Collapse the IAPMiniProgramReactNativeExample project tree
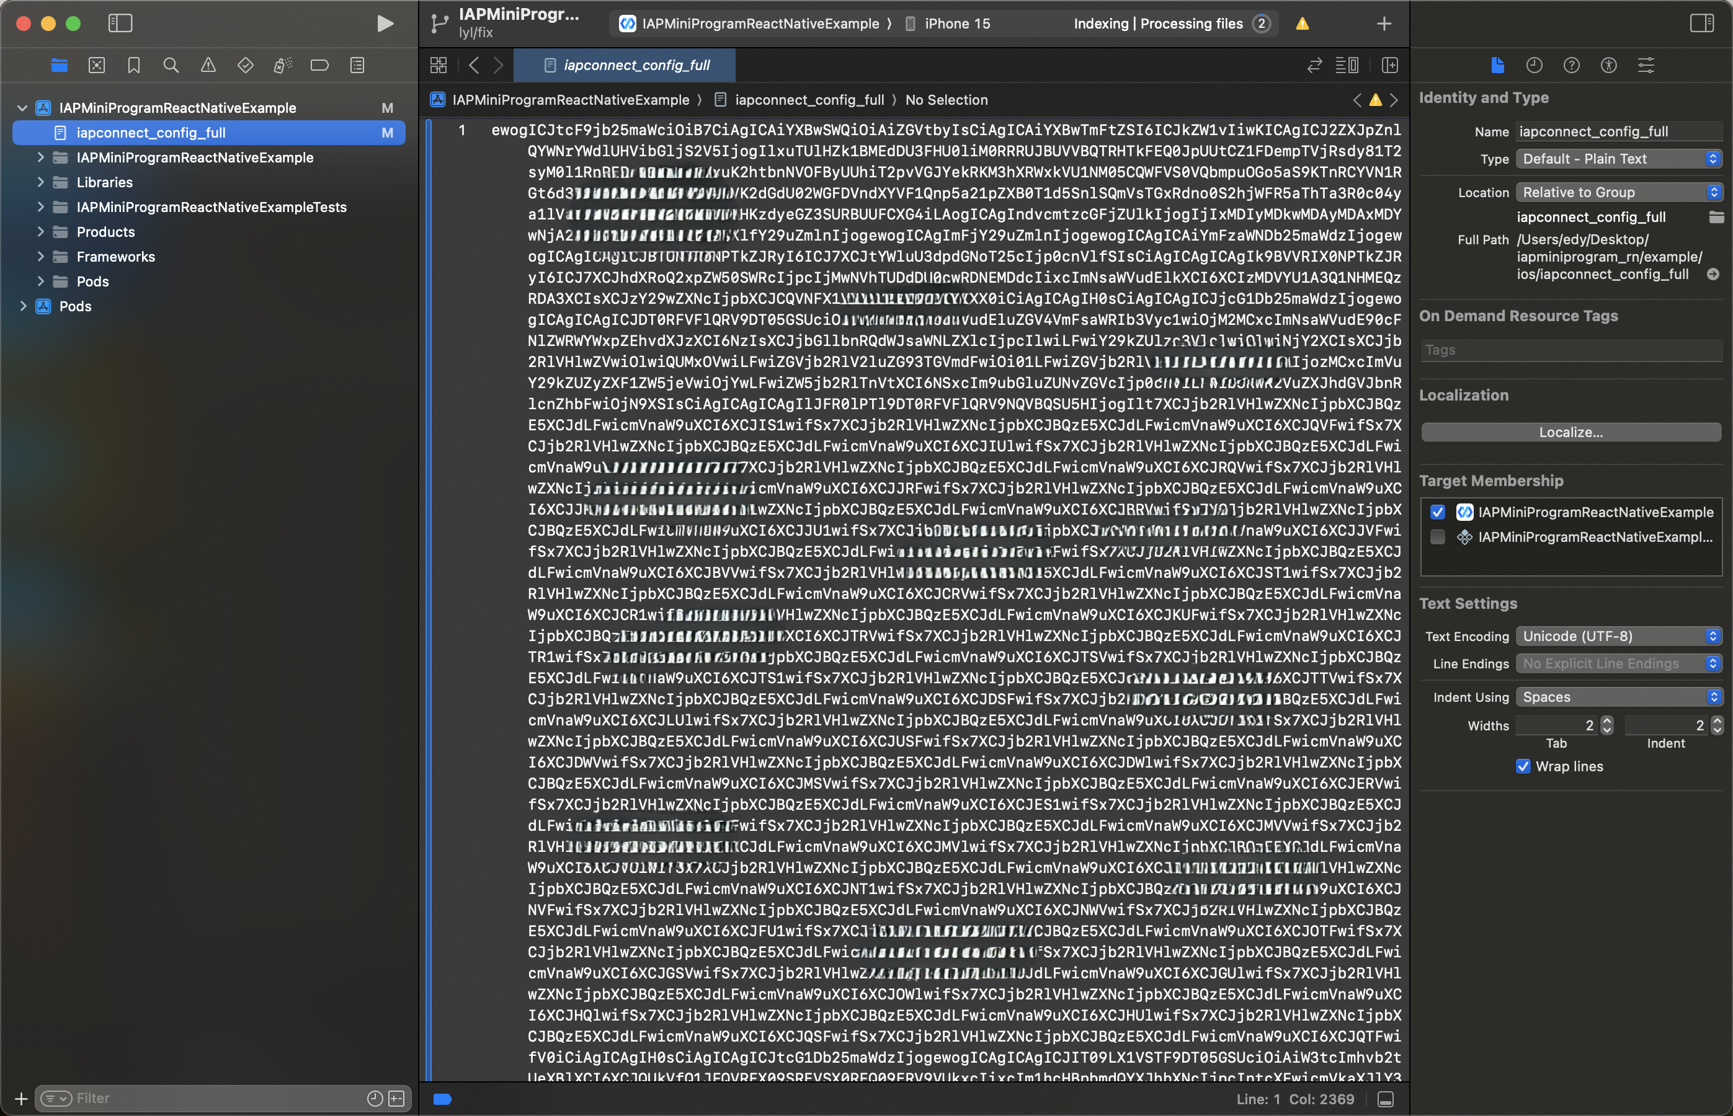 tap(22, 107)
